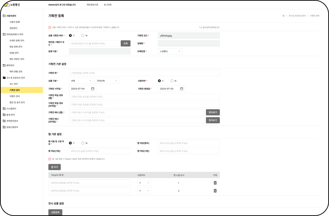329x216 pixels.
Task: Open 사용여부 dropdown in first tab row
Action: coord(145,183)
